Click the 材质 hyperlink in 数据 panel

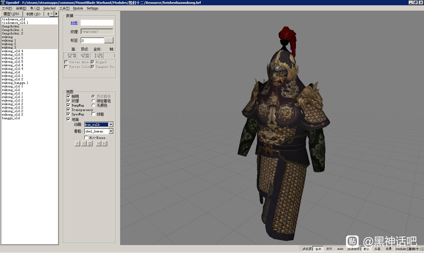click(x=74, y=23)
